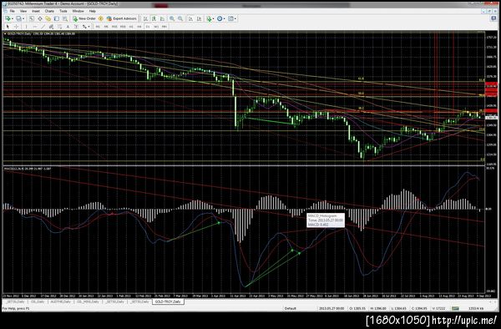Draw a vertical line tool

tap(26, 27)
